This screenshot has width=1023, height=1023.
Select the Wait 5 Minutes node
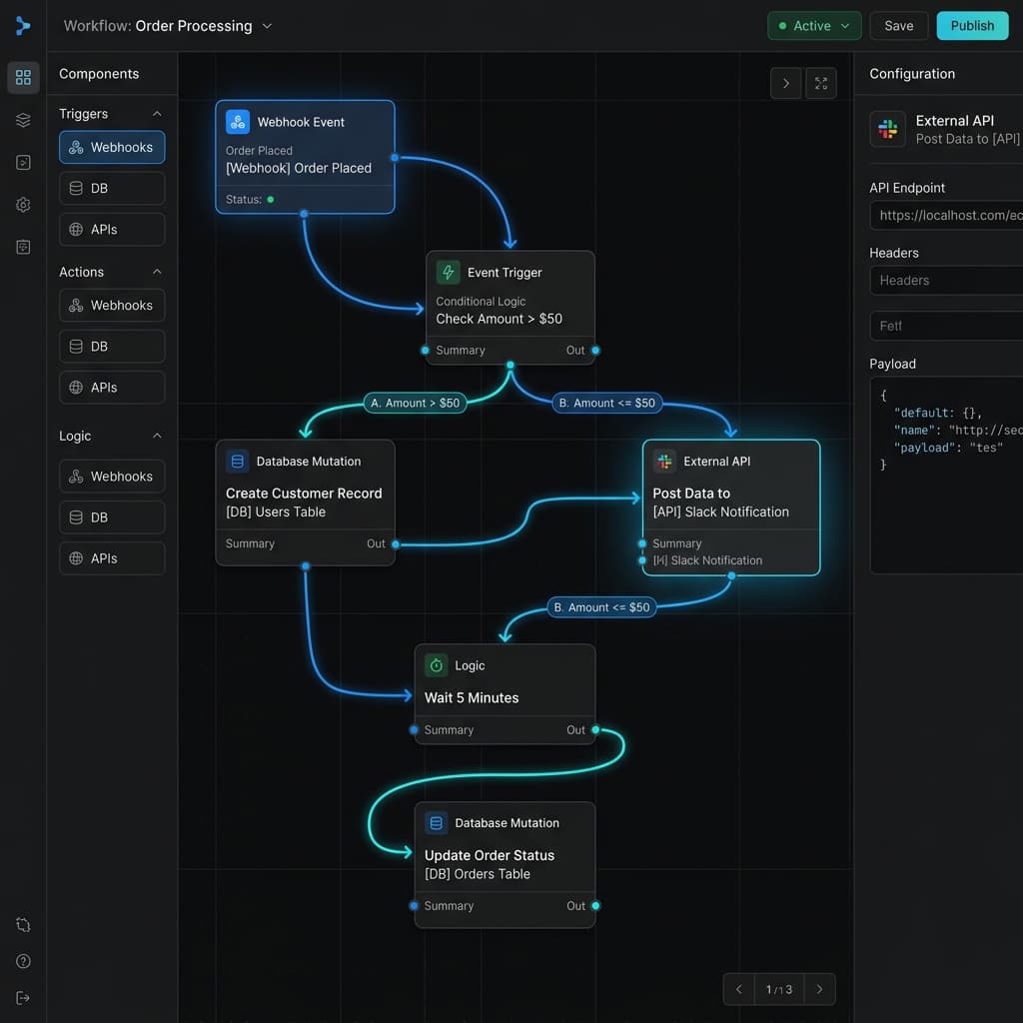505,694
